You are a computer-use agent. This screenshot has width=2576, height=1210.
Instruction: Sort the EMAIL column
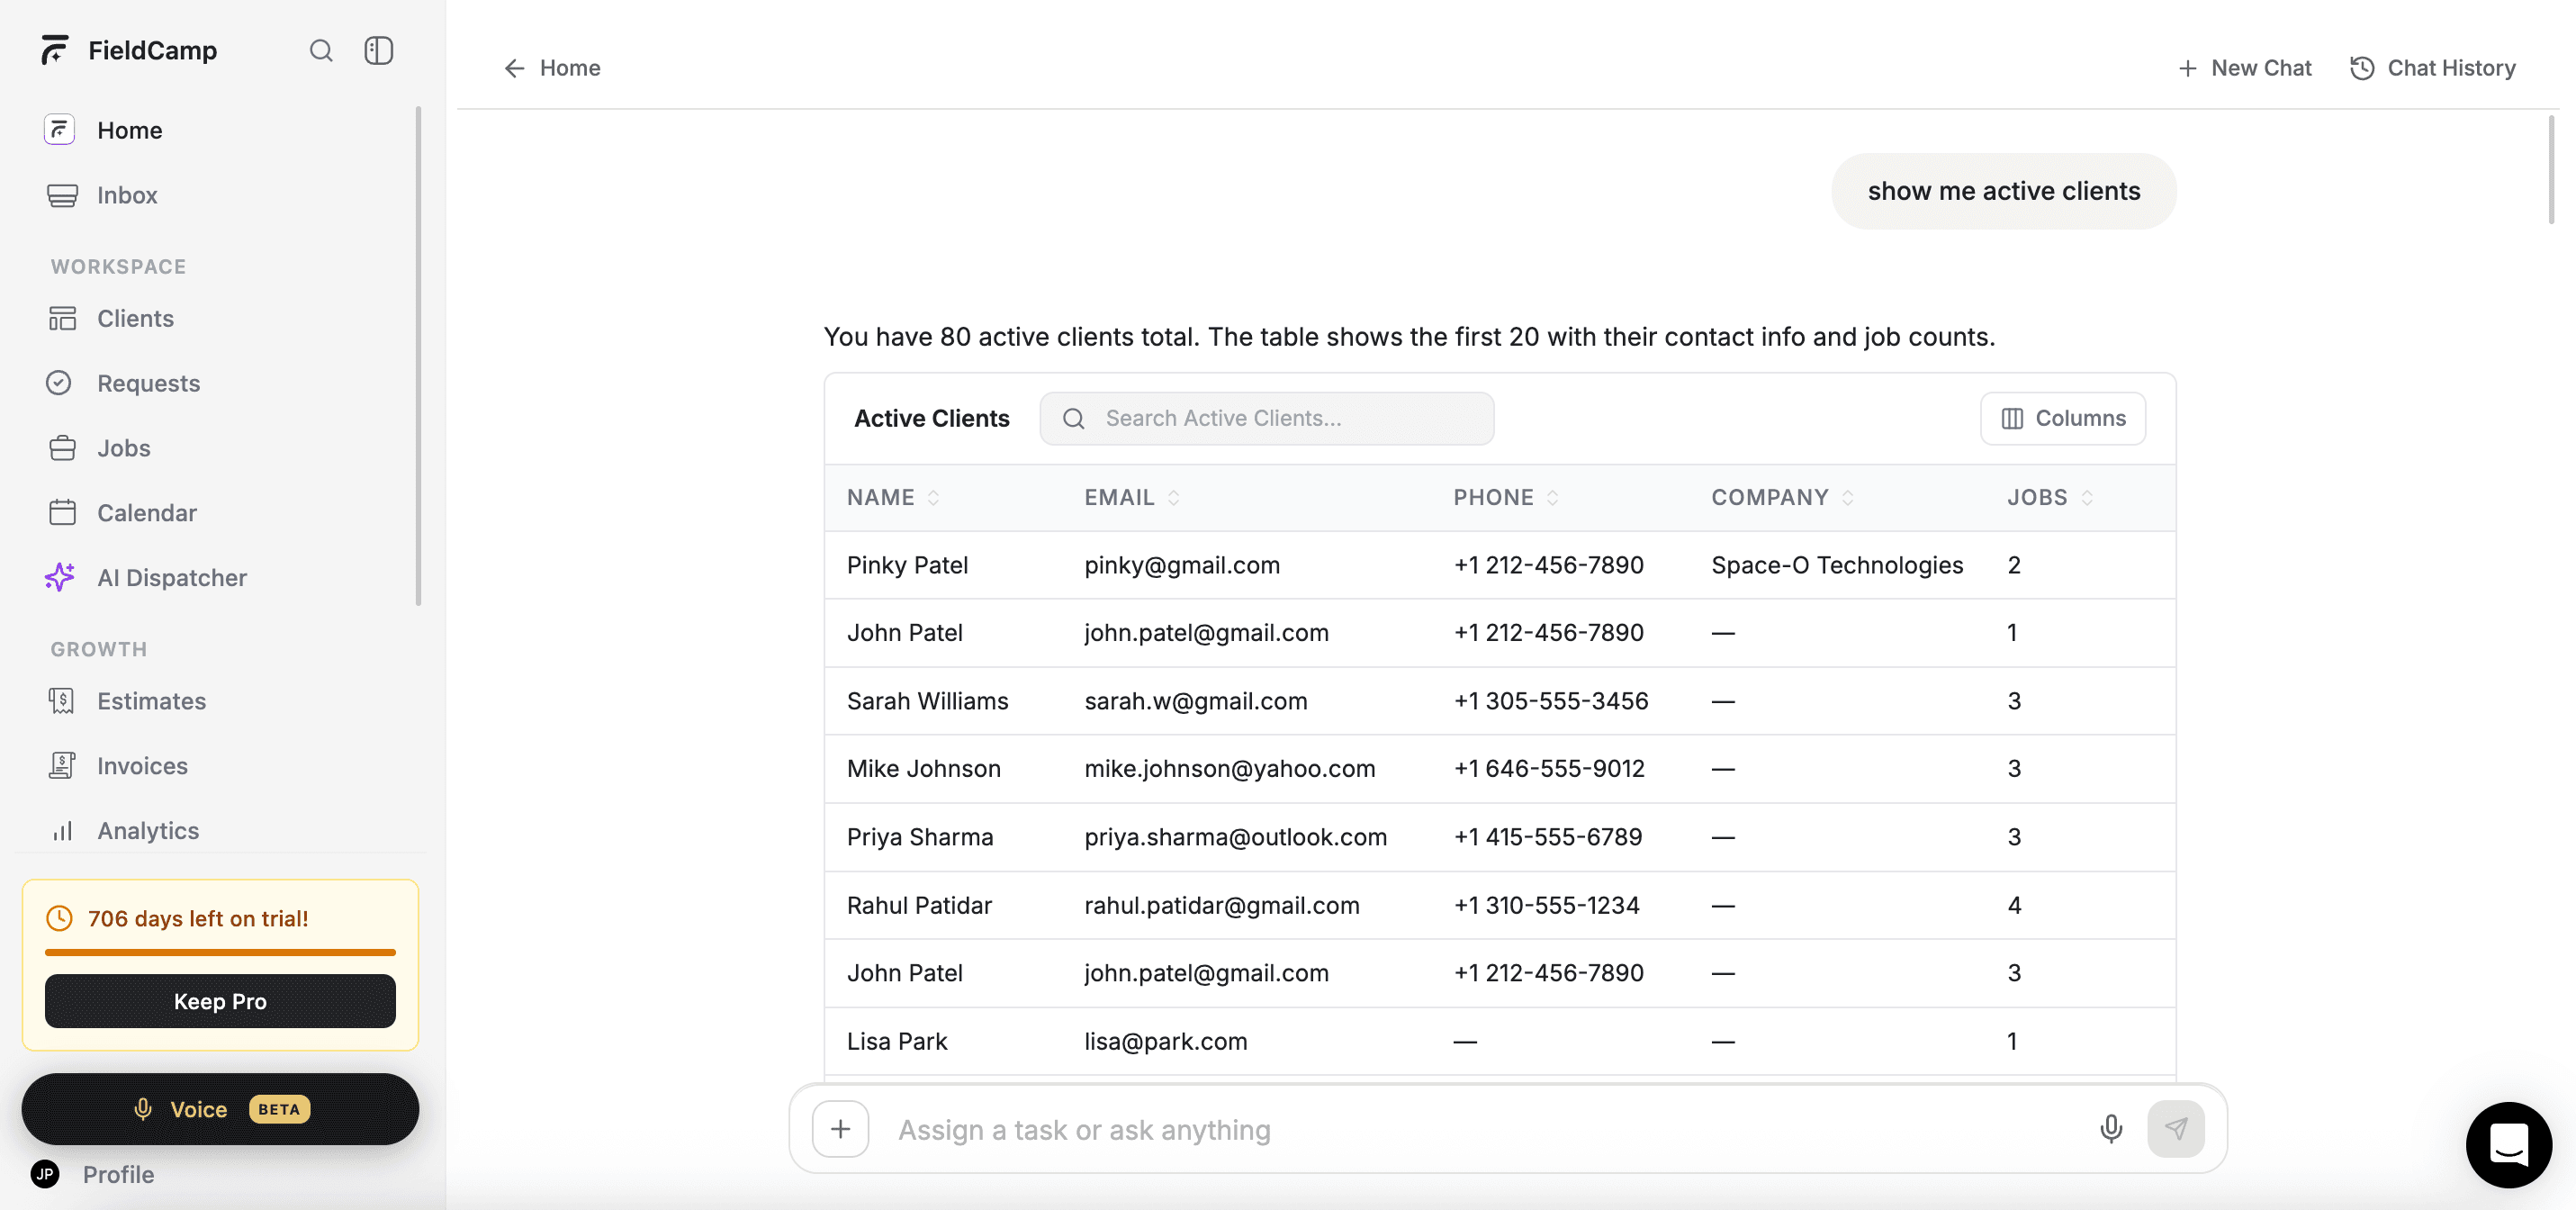pos(1173,497)
